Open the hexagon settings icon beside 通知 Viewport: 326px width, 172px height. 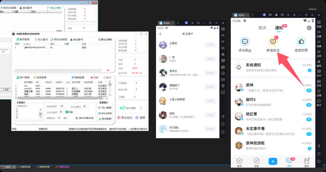click(x=309, y=28)
